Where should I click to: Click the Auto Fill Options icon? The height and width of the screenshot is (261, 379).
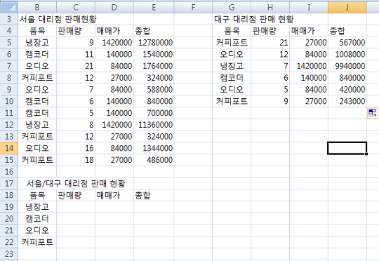tap(373, 113)
